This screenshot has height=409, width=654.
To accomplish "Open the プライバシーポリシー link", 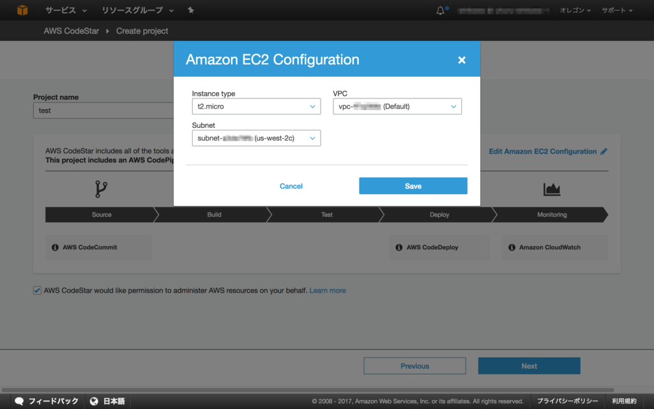I will pyautogui.click(x=567, y=401).
